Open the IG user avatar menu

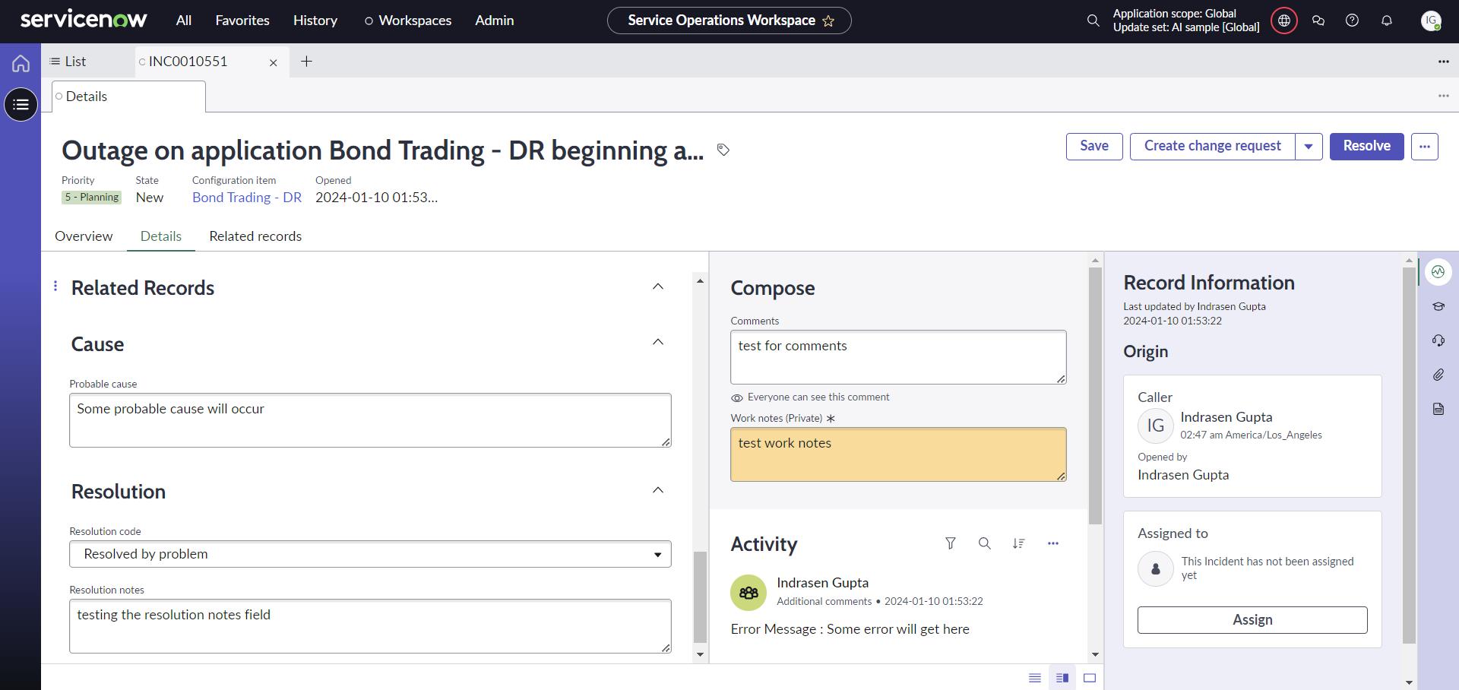1431,21
